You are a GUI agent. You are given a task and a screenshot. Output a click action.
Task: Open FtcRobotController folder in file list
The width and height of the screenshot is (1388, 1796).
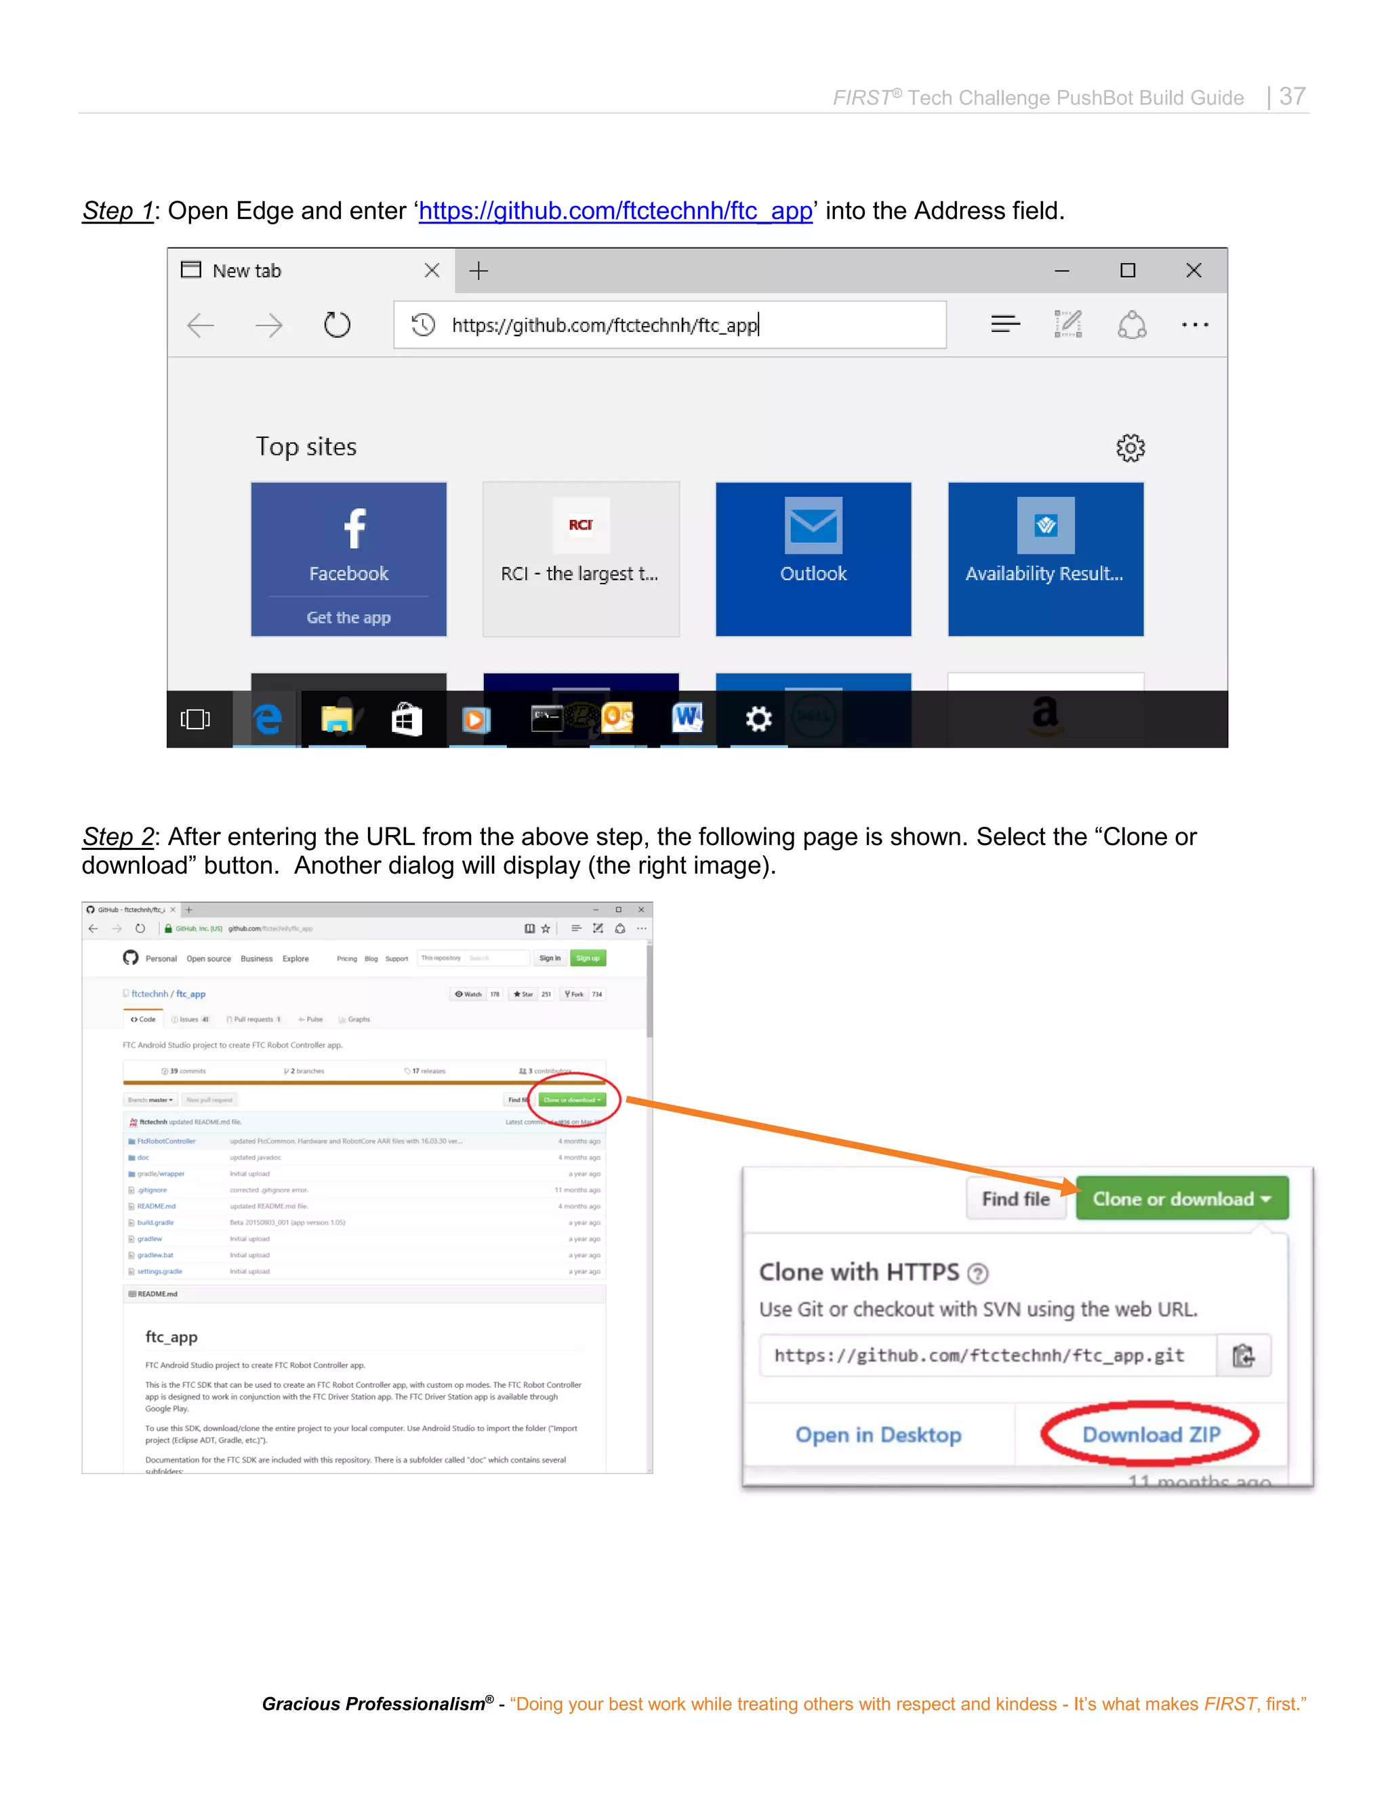(x=166, y=1141)
